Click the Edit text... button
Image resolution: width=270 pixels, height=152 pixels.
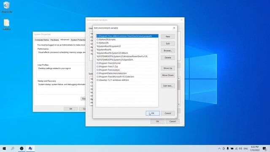tap(168, 86)
